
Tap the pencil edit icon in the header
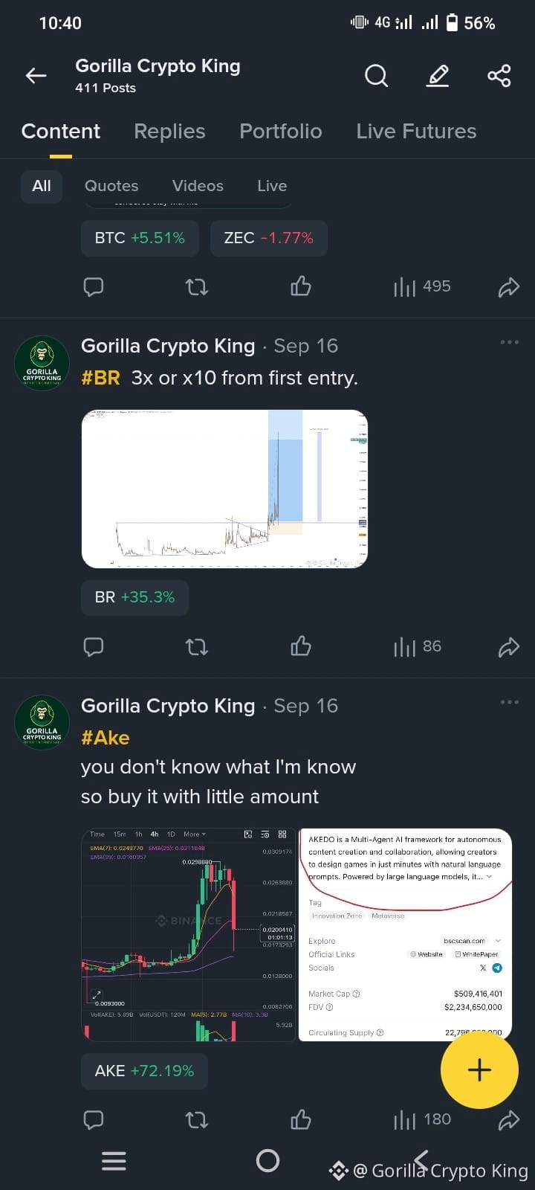coord(438,75)
